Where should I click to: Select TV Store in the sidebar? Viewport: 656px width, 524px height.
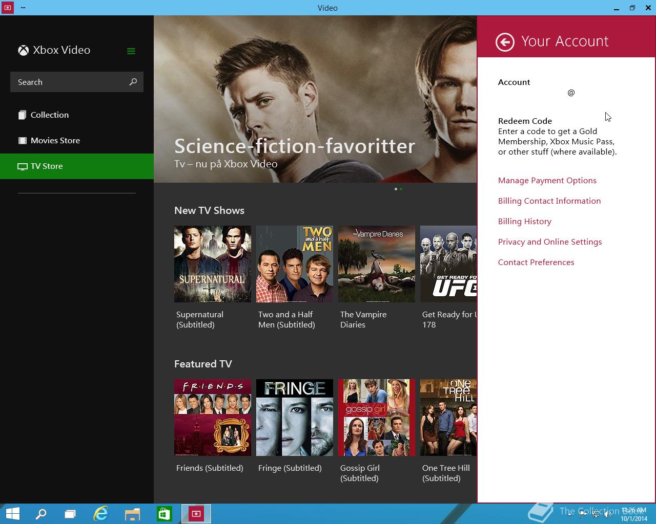pos(77,166)
